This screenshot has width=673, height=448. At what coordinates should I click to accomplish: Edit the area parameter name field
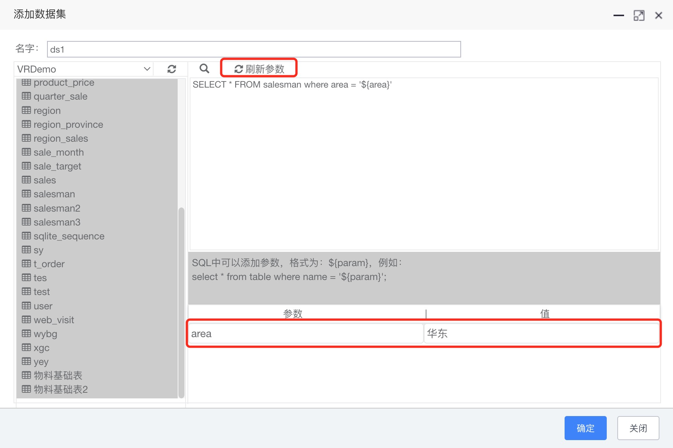[306, 334]
